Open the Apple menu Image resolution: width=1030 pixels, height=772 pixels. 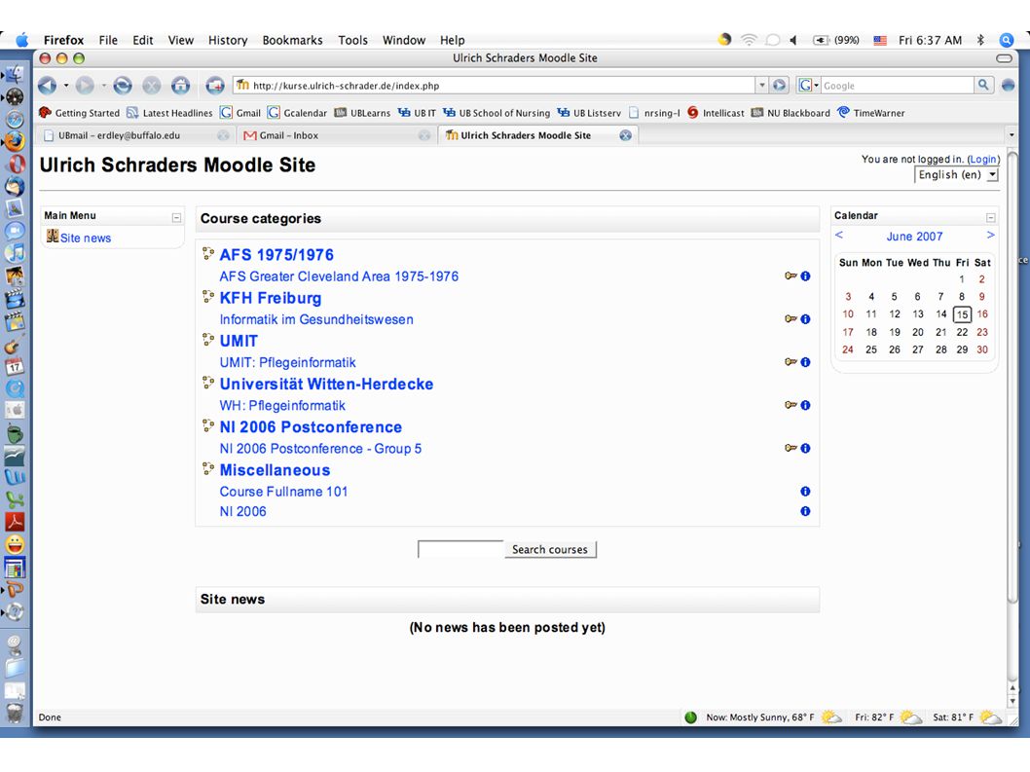tap(22, 40)
